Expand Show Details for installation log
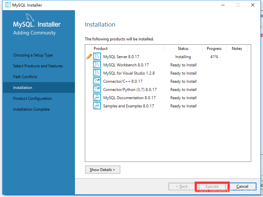Screen dimensions: 263x197 click(103, 170)
